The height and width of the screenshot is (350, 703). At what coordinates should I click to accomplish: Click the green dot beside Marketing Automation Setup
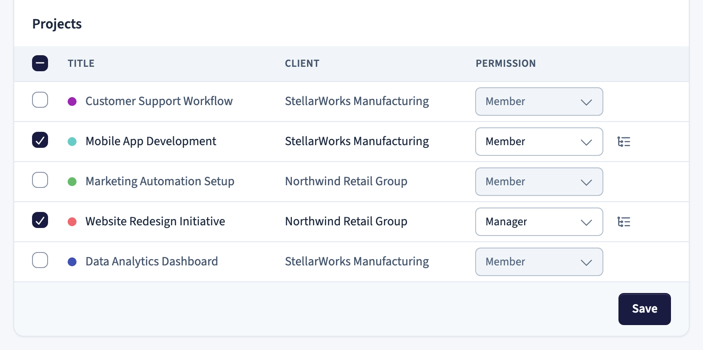(72, 182)
